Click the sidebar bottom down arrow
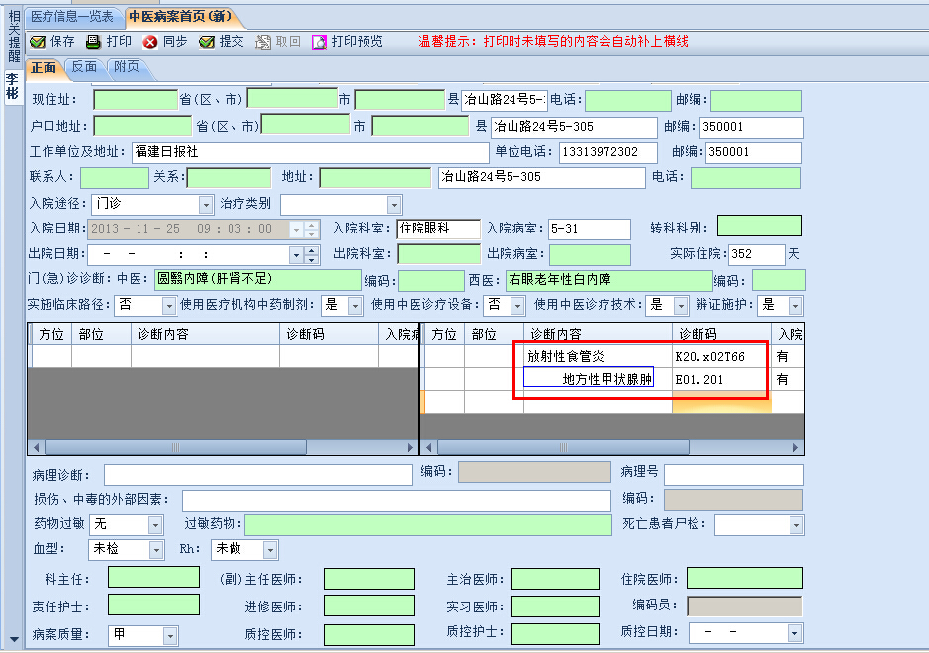This screenshot has height=653, width=929. [x=14, y=639]
